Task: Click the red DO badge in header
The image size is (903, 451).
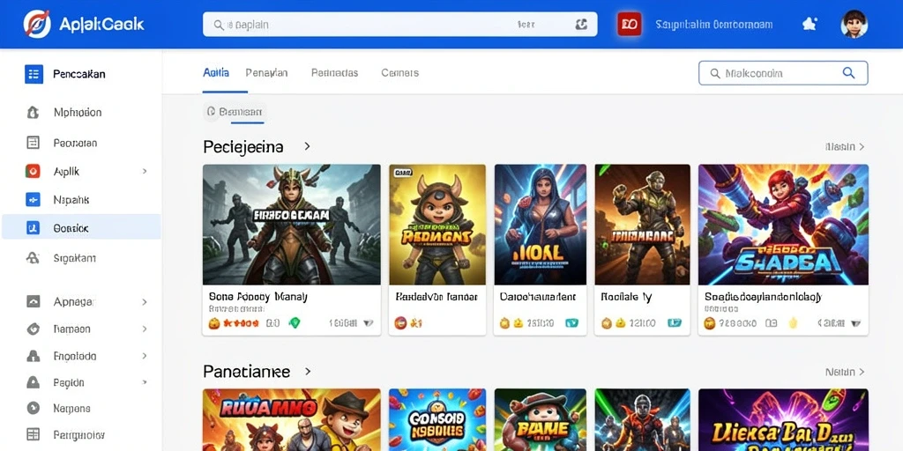Action: [x=630, y=24]
